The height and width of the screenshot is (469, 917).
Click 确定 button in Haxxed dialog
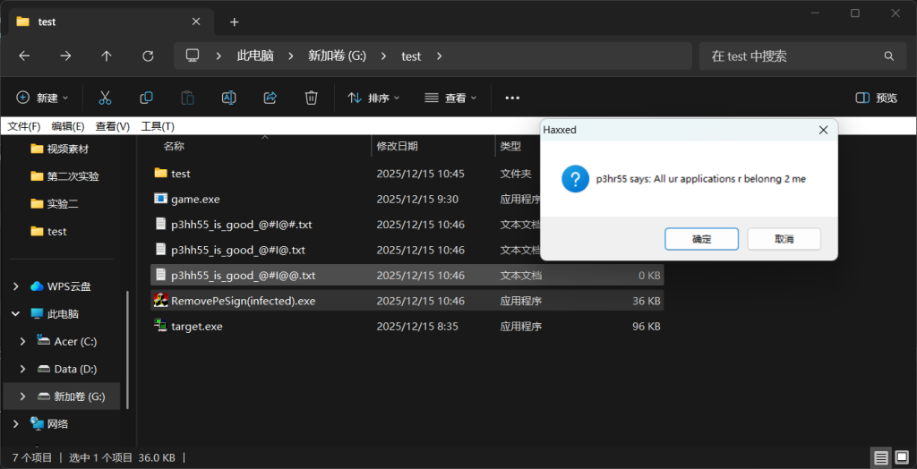tap(701, 239)
